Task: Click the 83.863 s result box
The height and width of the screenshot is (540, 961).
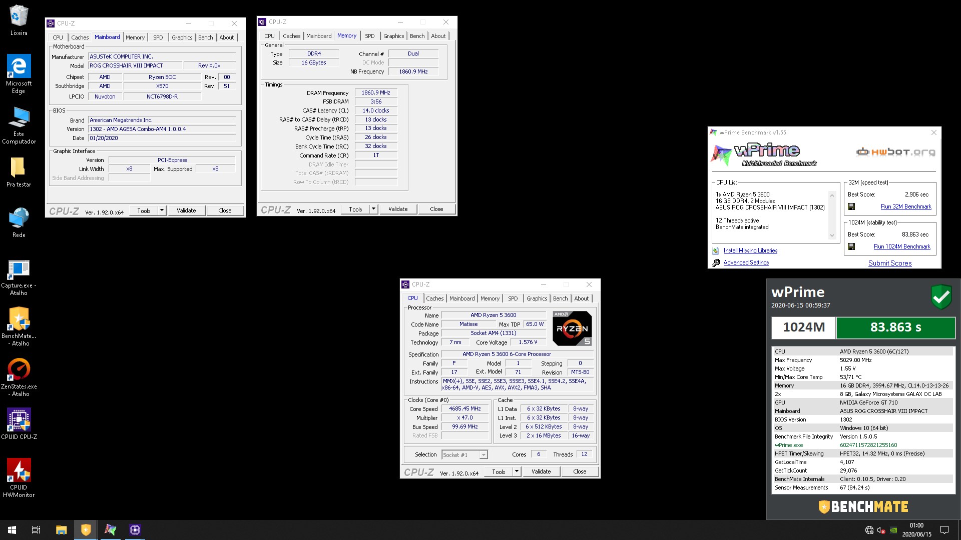Action: [895, 327]
